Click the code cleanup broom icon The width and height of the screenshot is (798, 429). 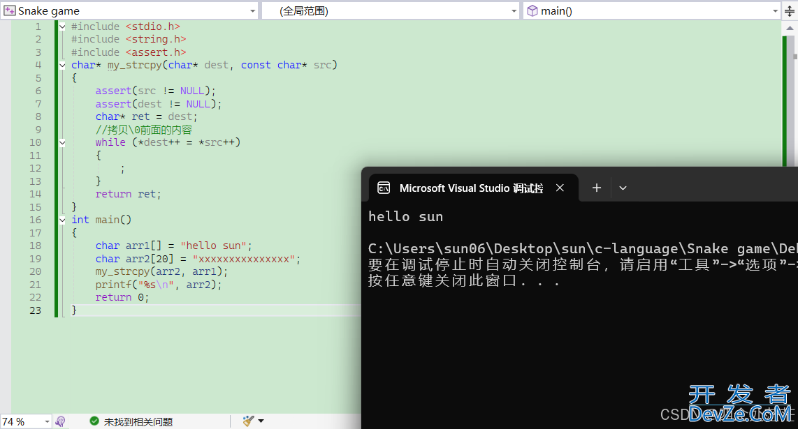click(249, 421)
